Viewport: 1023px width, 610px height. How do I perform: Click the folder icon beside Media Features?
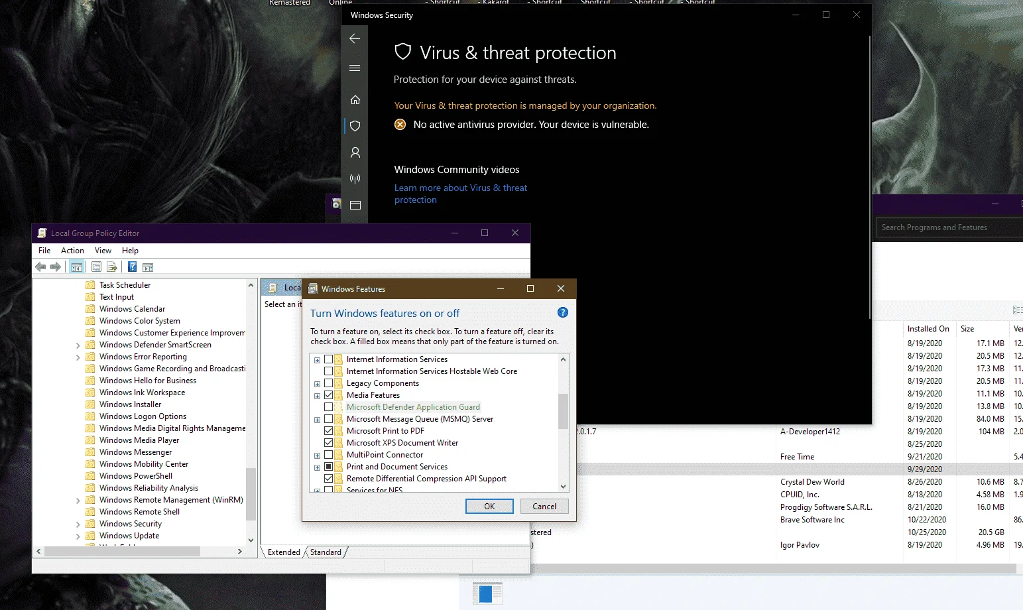tap(339, 395)
